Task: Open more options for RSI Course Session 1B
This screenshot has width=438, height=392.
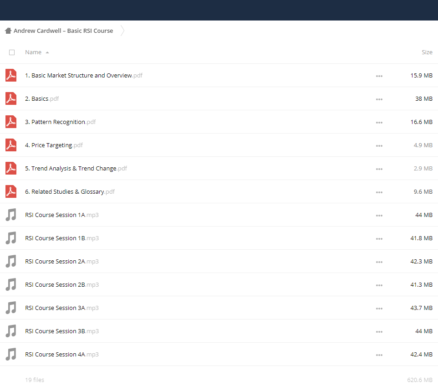Action: coord(379,238)
